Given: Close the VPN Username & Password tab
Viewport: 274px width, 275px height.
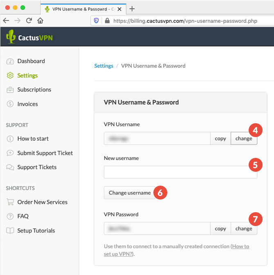Looking at the screenshot, I should (119, 9).
